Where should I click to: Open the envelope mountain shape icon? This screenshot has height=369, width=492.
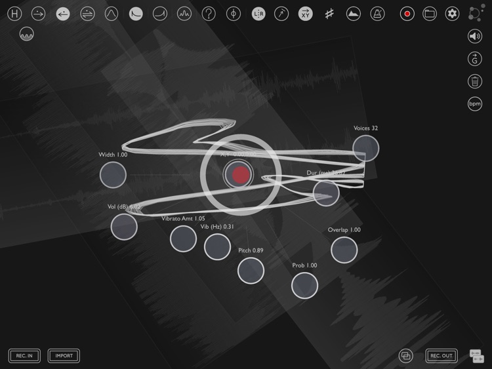[354, 14]
